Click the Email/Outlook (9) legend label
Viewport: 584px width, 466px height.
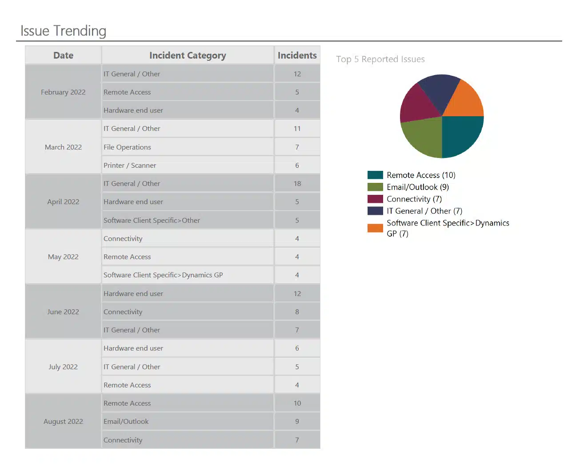click(418, 187)
